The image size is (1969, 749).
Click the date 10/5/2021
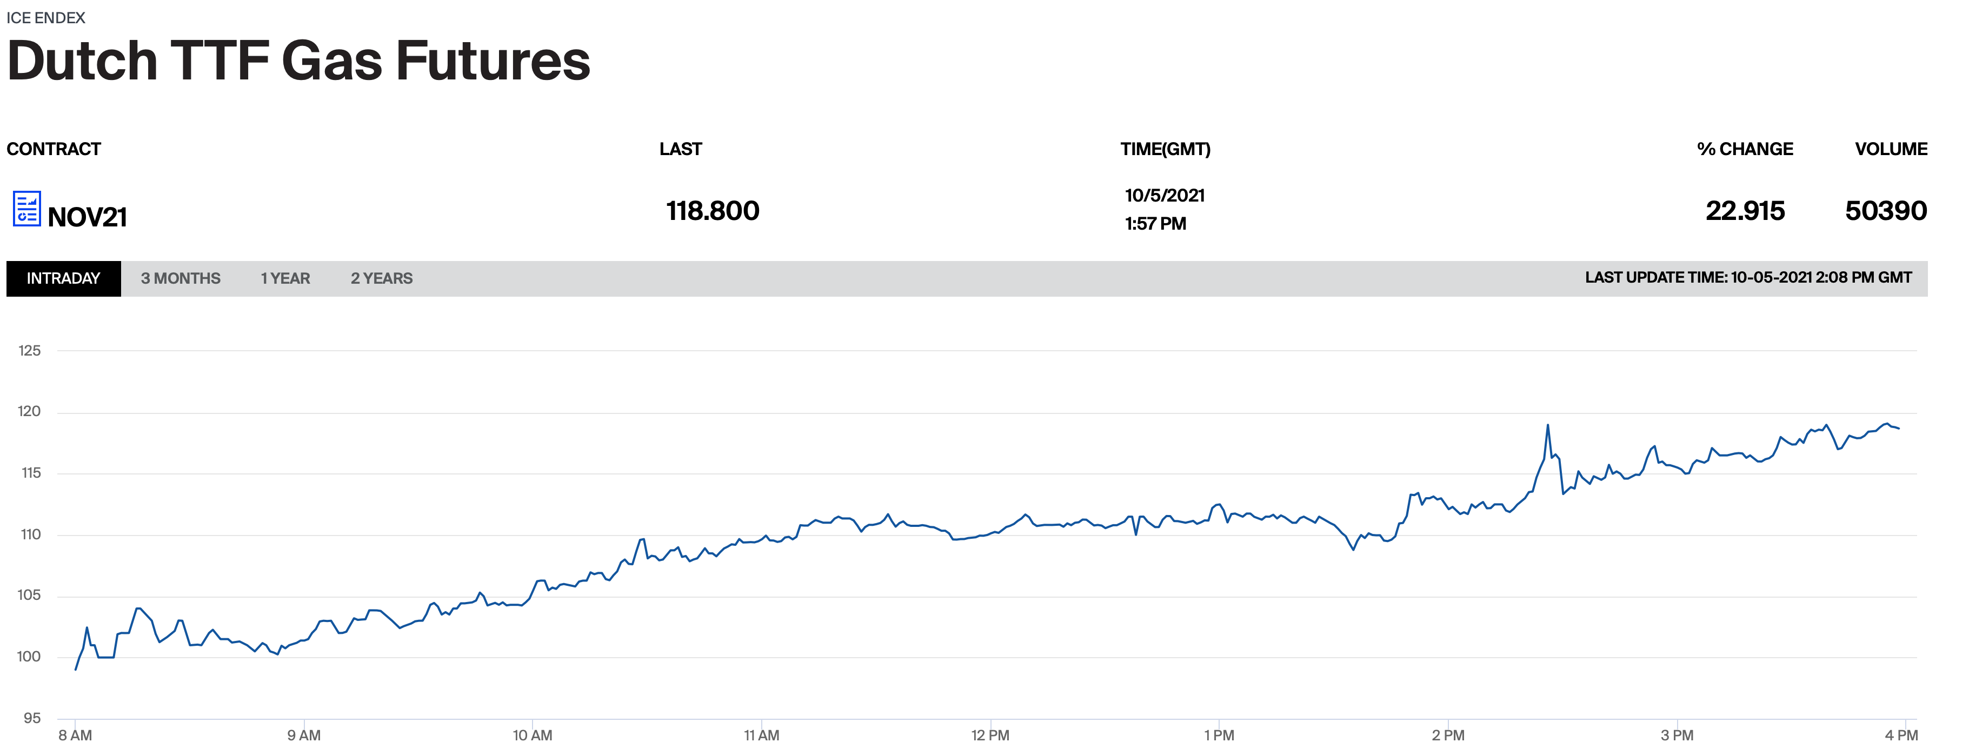[1164, 196]
